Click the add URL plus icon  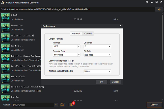[x=159, y=9]
